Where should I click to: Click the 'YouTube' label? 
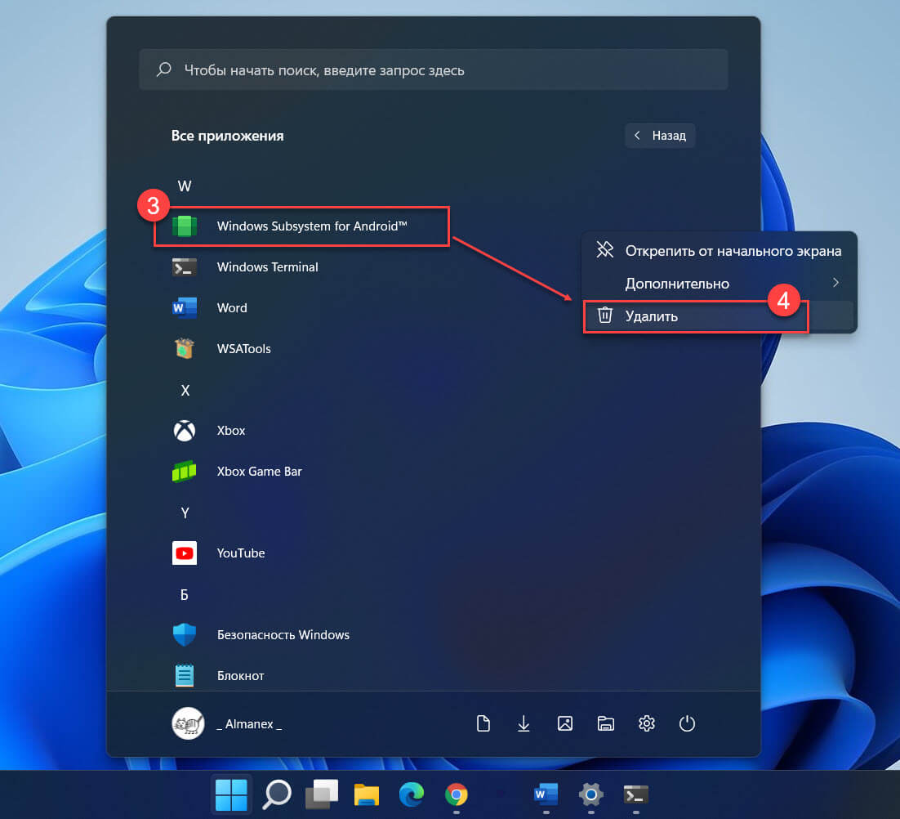[240, 553]
